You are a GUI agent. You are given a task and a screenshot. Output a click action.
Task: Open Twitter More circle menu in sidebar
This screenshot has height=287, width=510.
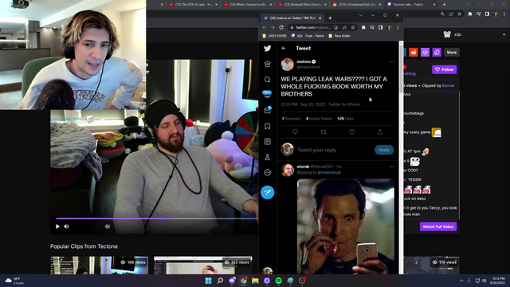268,172
